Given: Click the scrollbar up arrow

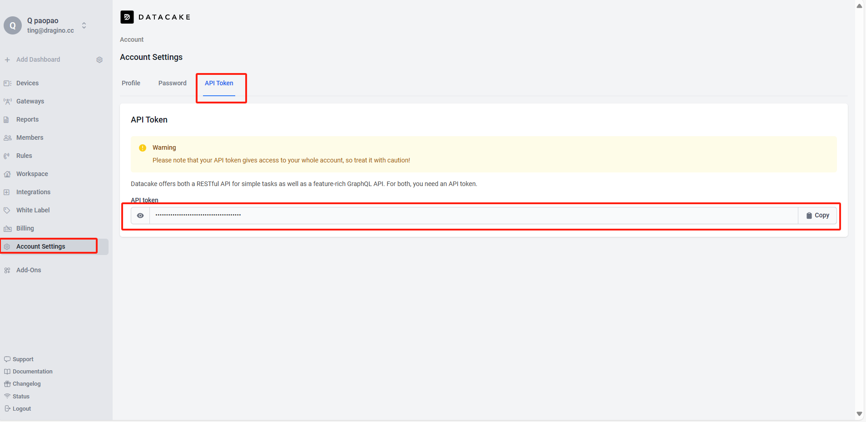Looking at the screenshot, I should coord(859,6).
